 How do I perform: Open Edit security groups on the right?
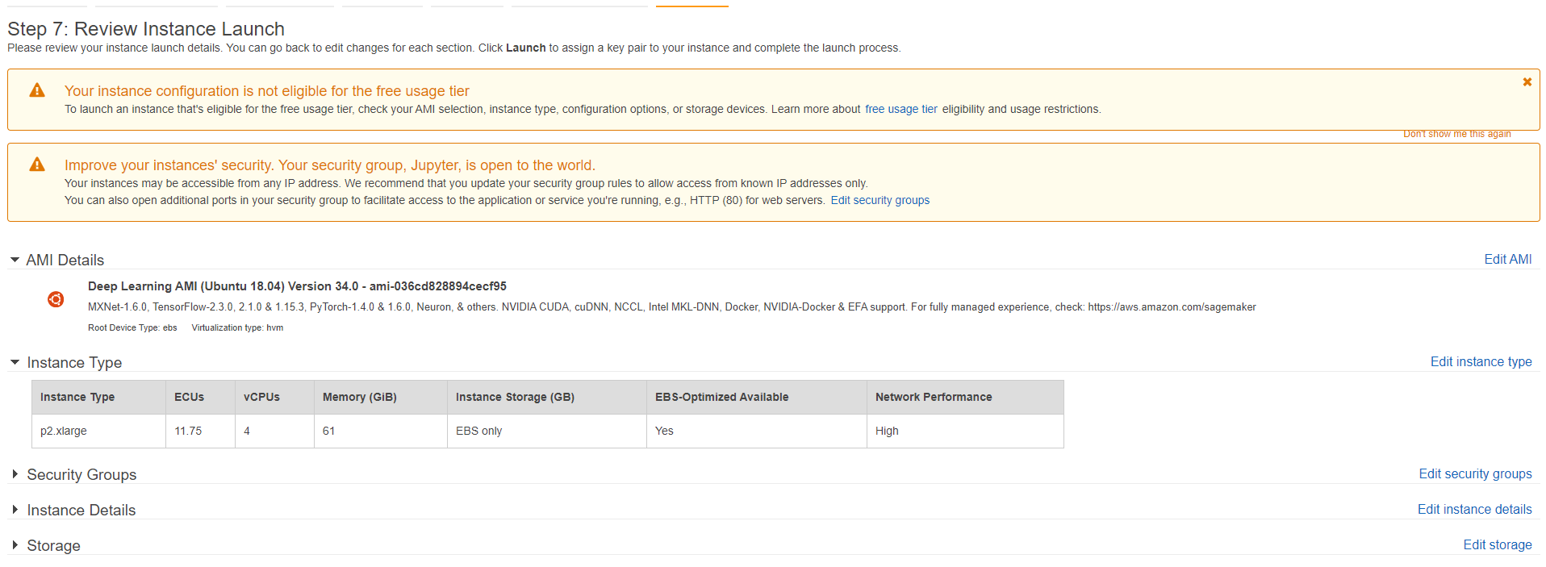pyautogui.click(x=1475, y=473)
